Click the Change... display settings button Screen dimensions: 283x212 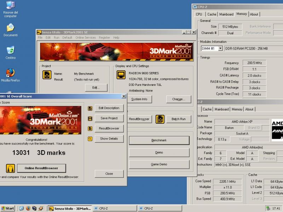(x=179, y=99)
